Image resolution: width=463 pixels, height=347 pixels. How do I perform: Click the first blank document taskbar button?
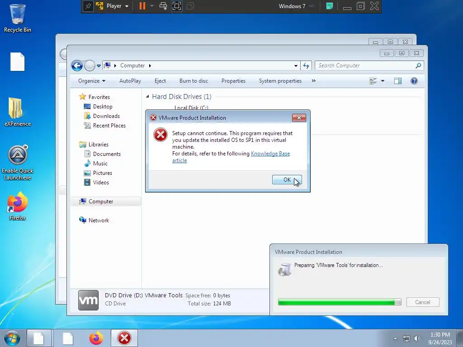coord(39,338)
